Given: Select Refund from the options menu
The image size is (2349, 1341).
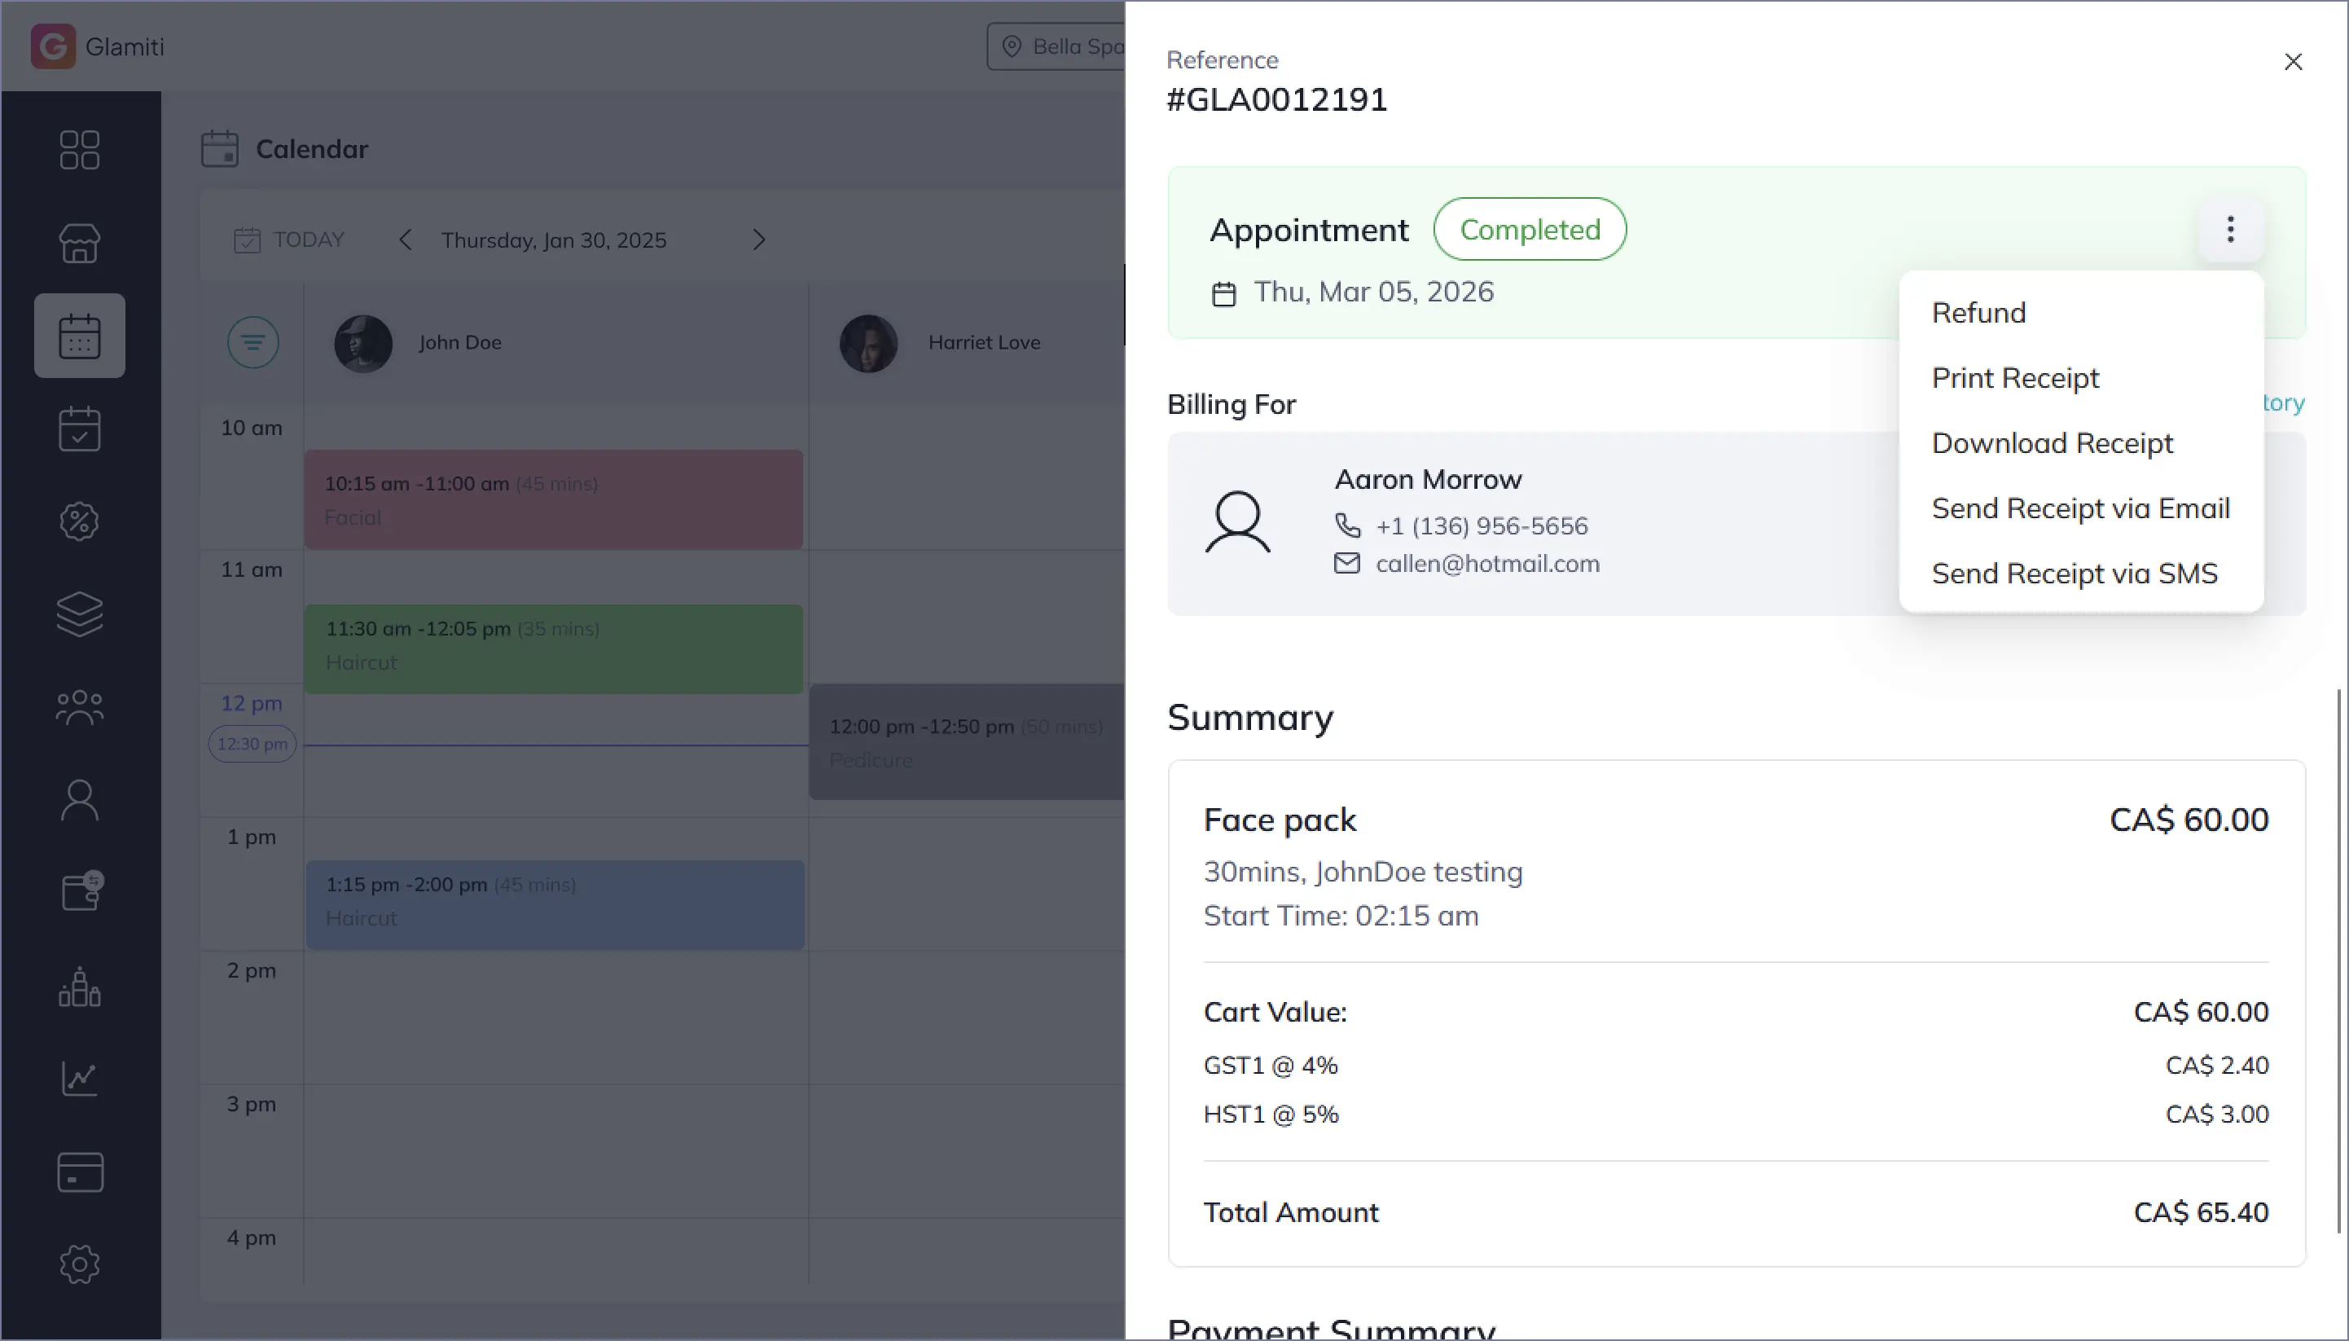Looking at the screenshot, I should 1978,313.
